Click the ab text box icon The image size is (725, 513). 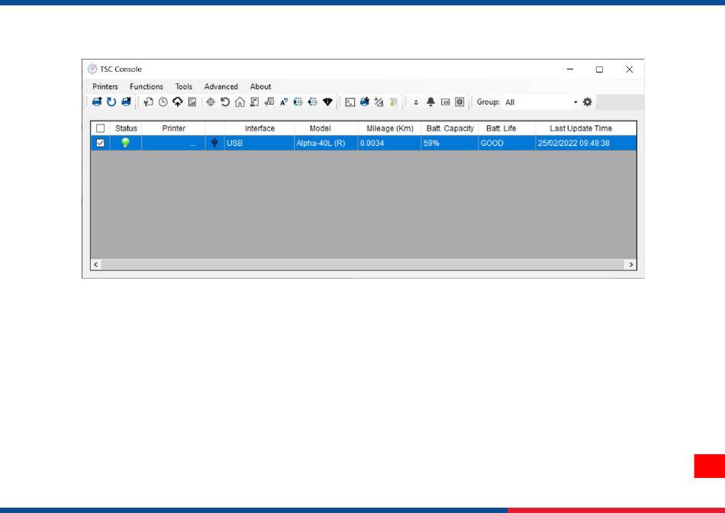(445, 102)
